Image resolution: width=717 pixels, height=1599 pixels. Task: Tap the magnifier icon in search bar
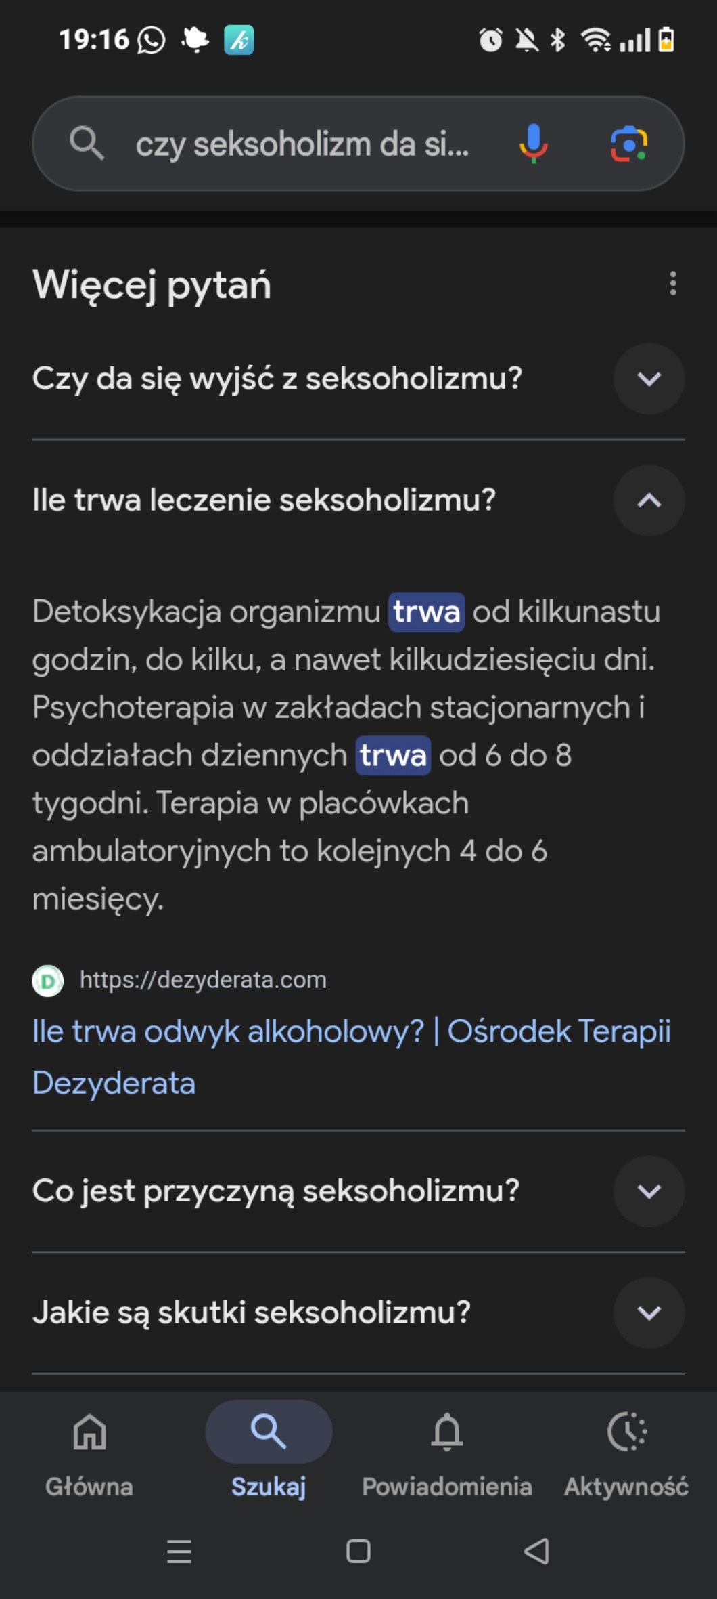coord(87,144)
